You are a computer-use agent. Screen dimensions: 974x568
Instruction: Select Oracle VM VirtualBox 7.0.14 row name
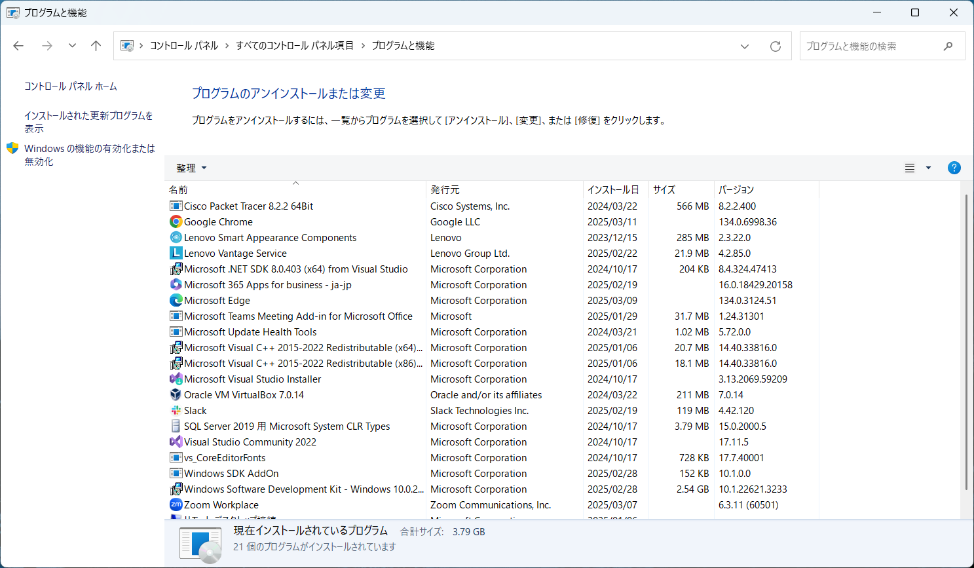[x=244, y=395]
